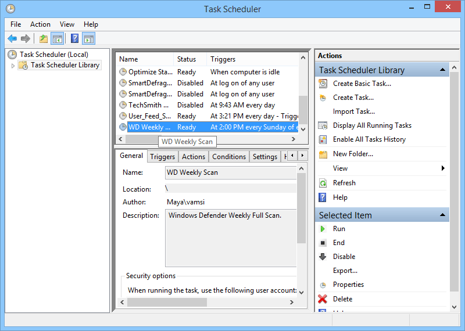Click the Enable All Tasks History icon
The height and width of the screenshot is (331, 465).
323,139
